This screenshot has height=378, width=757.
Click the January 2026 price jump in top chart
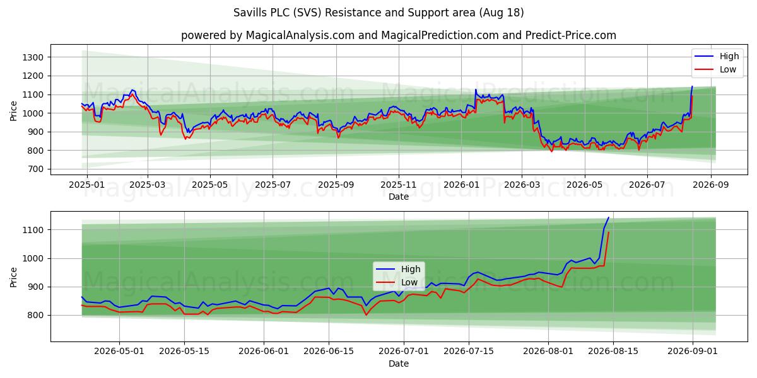[476, 90]
